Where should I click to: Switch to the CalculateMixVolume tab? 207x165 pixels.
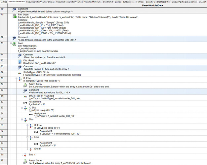[93, 2]
